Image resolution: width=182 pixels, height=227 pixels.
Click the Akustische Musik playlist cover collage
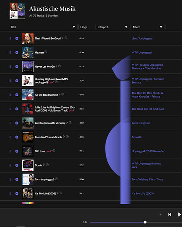coord(17,11)
